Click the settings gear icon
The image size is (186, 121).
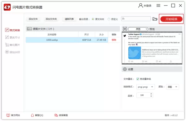click(x=125, y=69)
